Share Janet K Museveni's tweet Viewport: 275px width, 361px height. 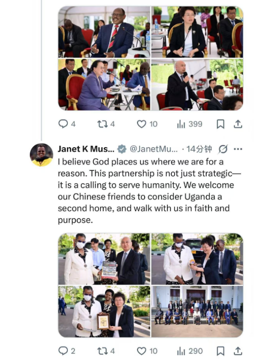point(238,351)
